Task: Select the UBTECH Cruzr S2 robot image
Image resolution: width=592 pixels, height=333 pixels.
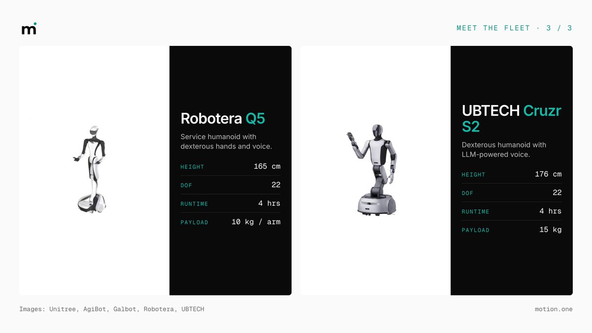Action: pos(371,170)
